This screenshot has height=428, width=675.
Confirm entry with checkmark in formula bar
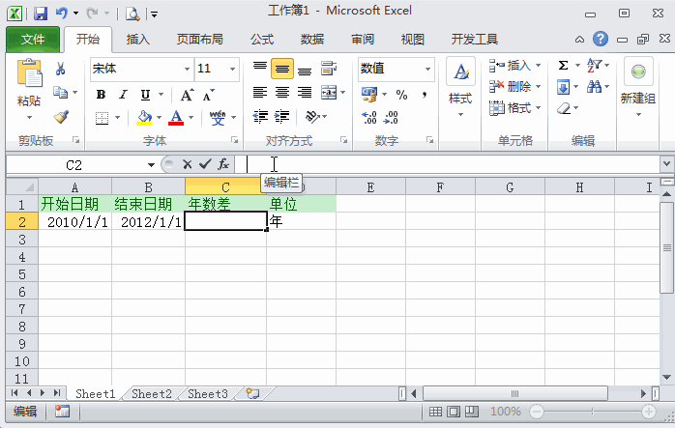(205, 164)
